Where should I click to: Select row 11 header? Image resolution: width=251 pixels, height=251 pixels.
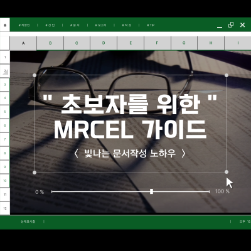click(x=5, y=195)
